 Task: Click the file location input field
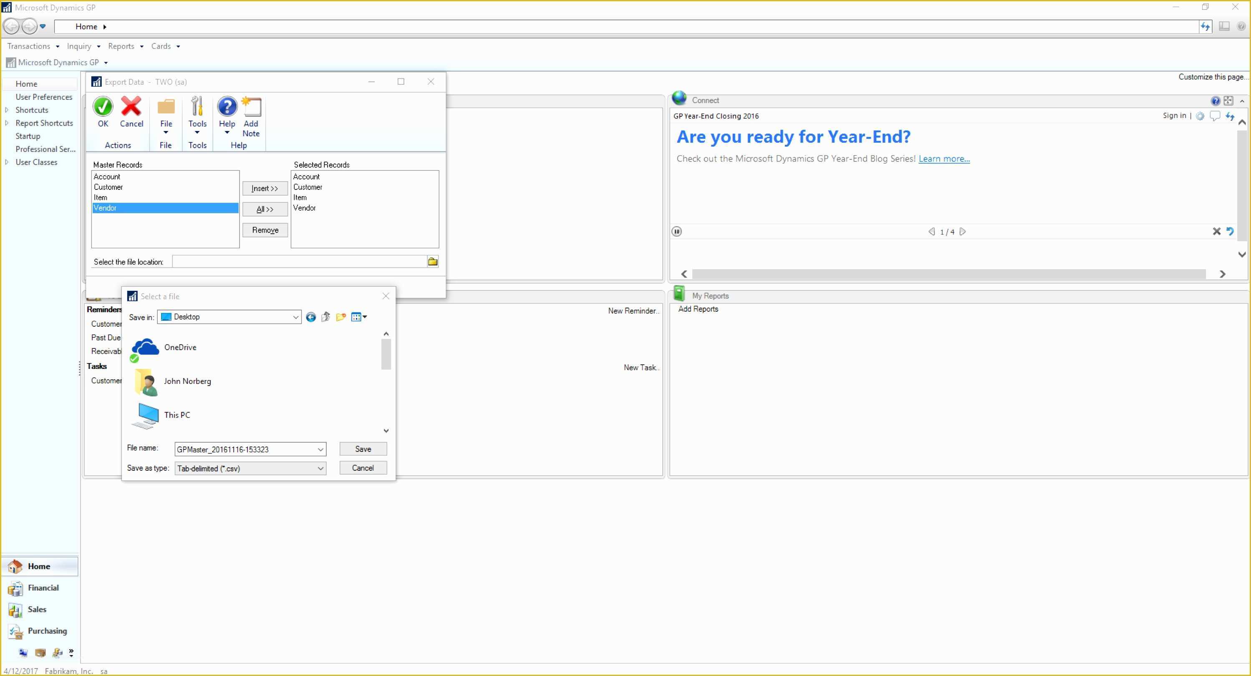point(299,262)
